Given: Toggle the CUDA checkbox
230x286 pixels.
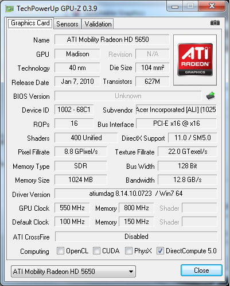Looking at the screenshot, I should click(96, 251).
